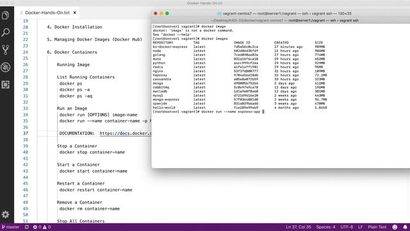Screen dimensions: 410x231
Task: Click the master branch indicator in status bar
Action: [10, 227]
